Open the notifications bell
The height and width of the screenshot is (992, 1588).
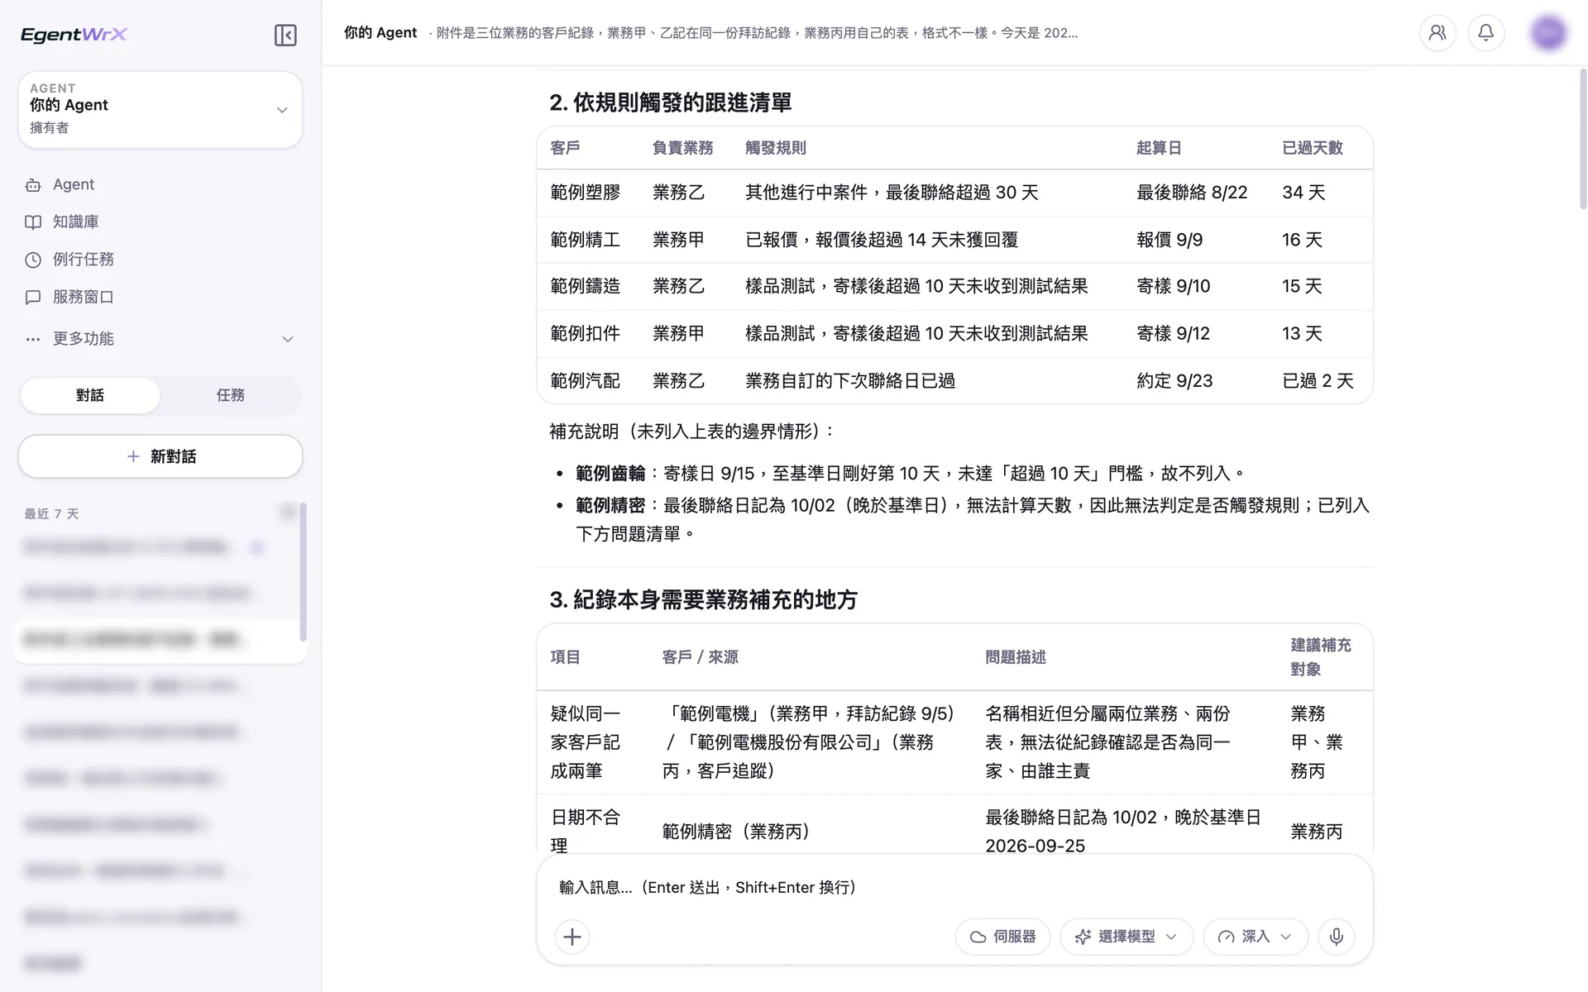click(x=1486, y=33)
